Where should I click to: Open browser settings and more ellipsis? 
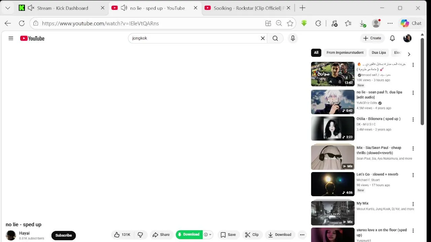coord(390,23)
